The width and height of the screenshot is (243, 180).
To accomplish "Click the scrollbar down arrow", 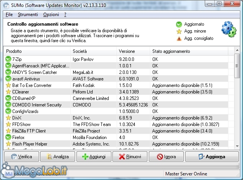I will coord(237,146).
